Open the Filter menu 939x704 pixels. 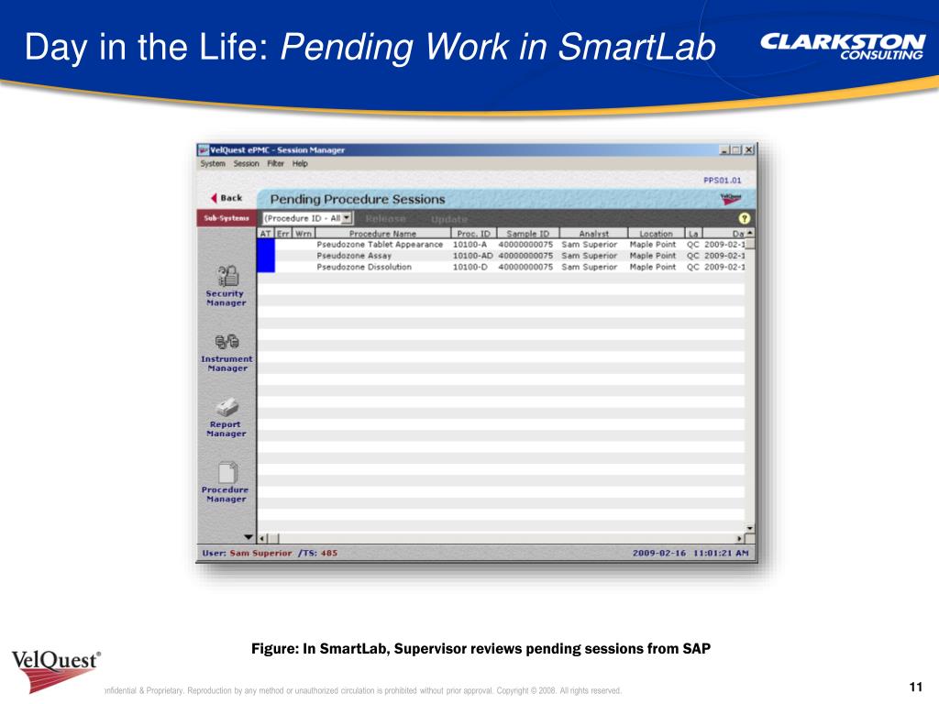pos(275,163)
